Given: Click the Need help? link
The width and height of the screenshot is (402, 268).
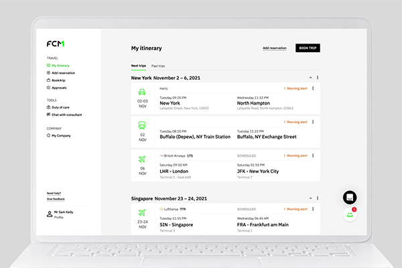Looking at the screenshot, I should click(x=54, y=193).
